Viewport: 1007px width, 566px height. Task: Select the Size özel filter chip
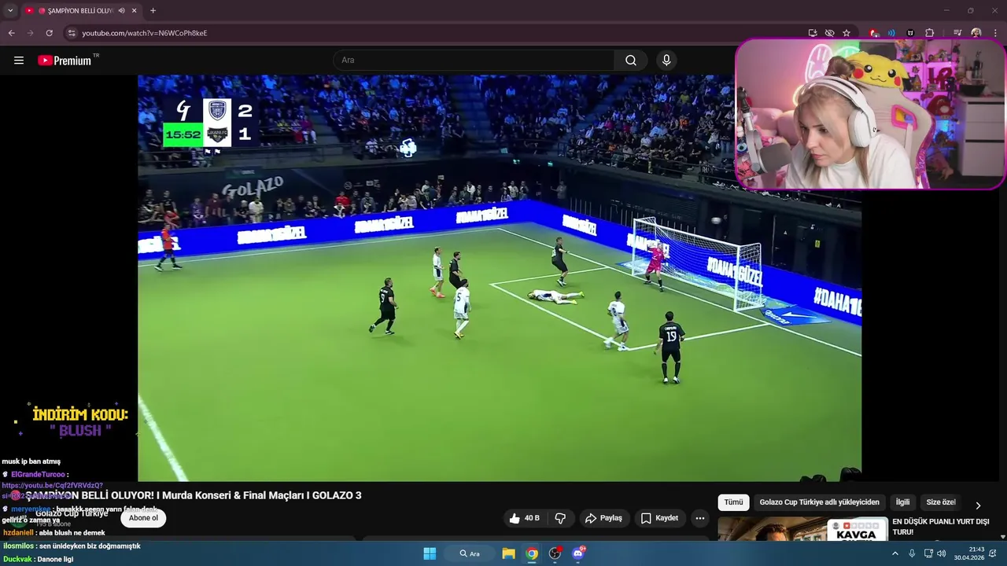point(940,502)
